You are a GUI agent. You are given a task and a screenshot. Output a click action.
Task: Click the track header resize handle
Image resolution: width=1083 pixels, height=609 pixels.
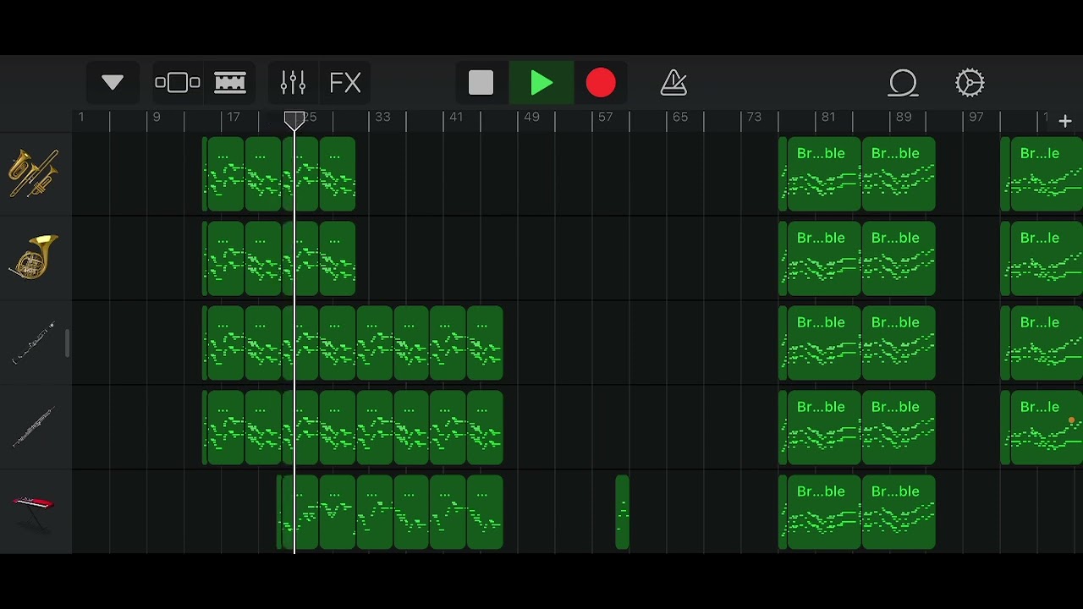point(67,343)
